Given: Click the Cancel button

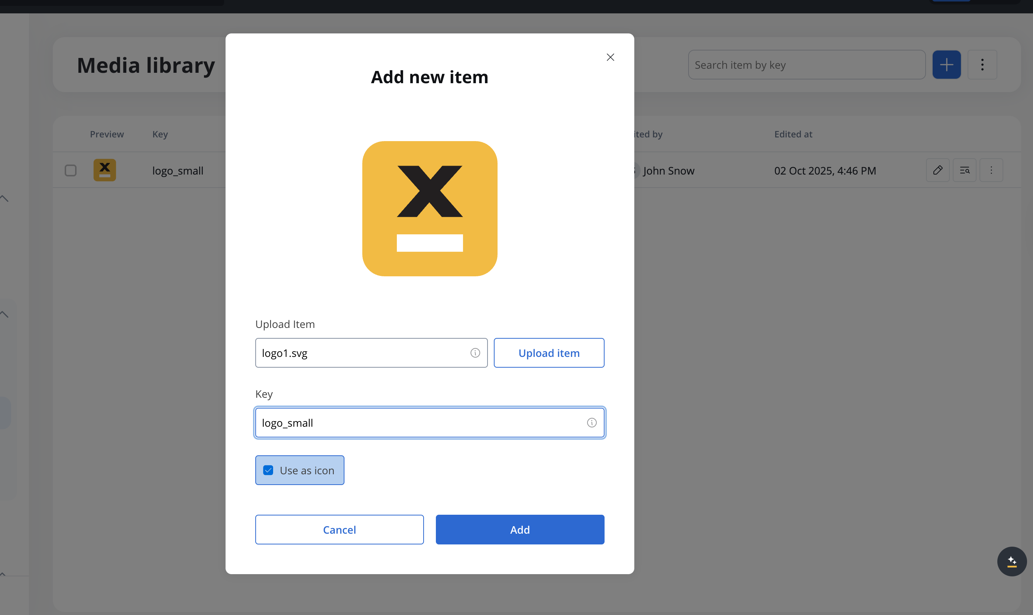Looking at the screenshot, I should tap(339, 530).
